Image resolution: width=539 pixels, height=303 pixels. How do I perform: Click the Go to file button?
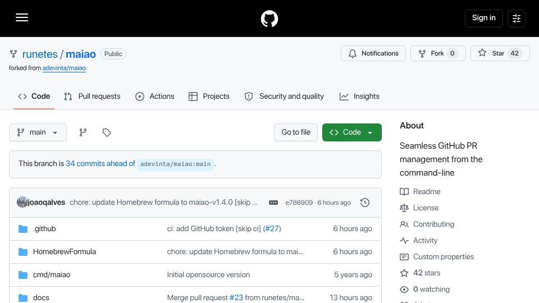pyautogui.click(x=296, y=132)
